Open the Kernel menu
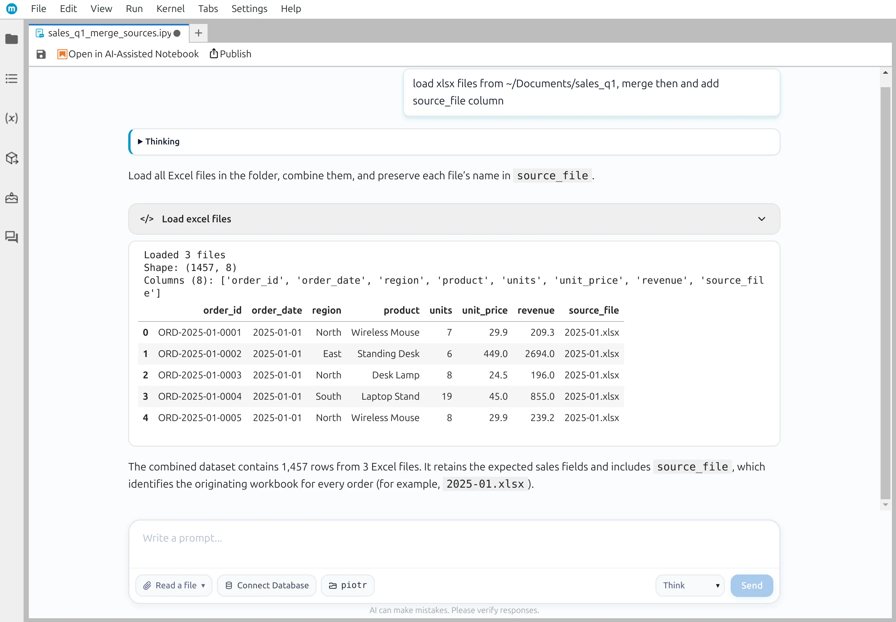Viewport: 896px width, 622px height. (x=171, y=9)
